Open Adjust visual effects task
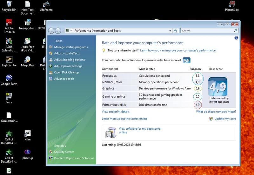Viewport: 254px width, 175px height. click(x=67, y=53)
